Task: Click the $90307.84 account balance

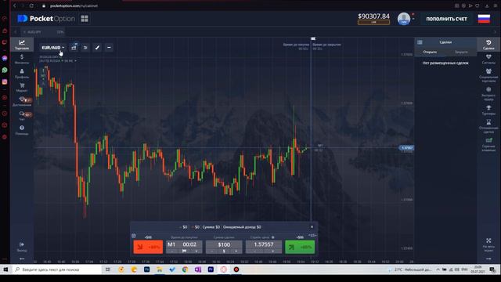Action: tap(373, 16)
